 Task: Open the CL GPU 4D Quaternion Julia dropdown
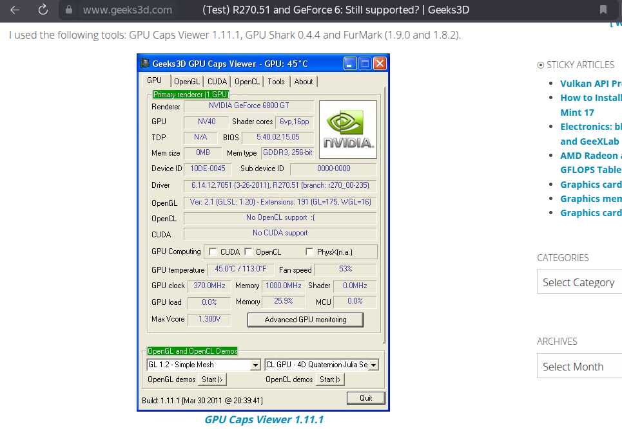coord(374,365)
